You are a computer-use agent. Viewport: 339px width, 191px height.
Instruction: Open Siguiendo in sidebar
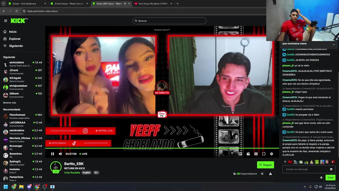(16, 46)
